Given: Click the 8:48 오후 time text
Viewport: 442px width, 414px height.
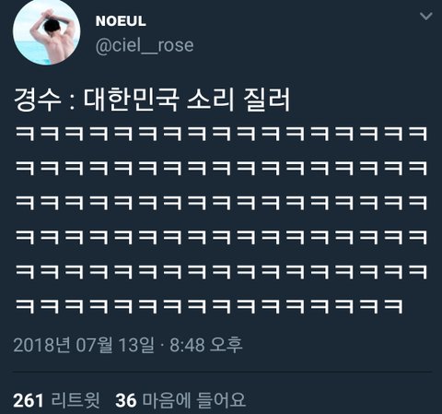Looking at the screenshot, I should coord(206,345).
